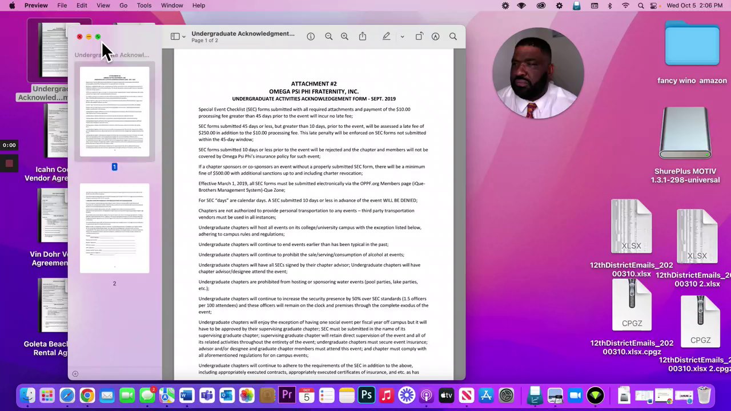Screen dimensions: 731x411
Task: Launch Safari from the Dock
Action: pyautogui.click(x=67, y=395)
